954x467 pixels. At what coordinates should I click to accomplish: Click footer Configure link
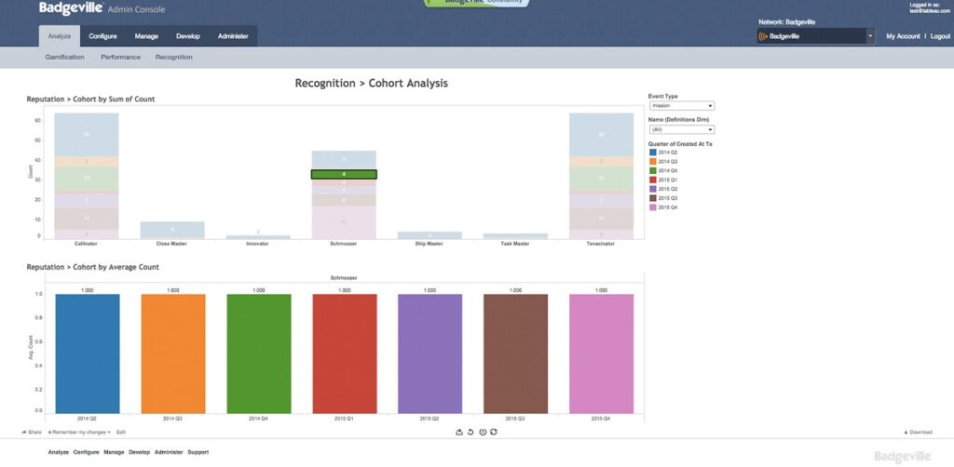(87, 452)
